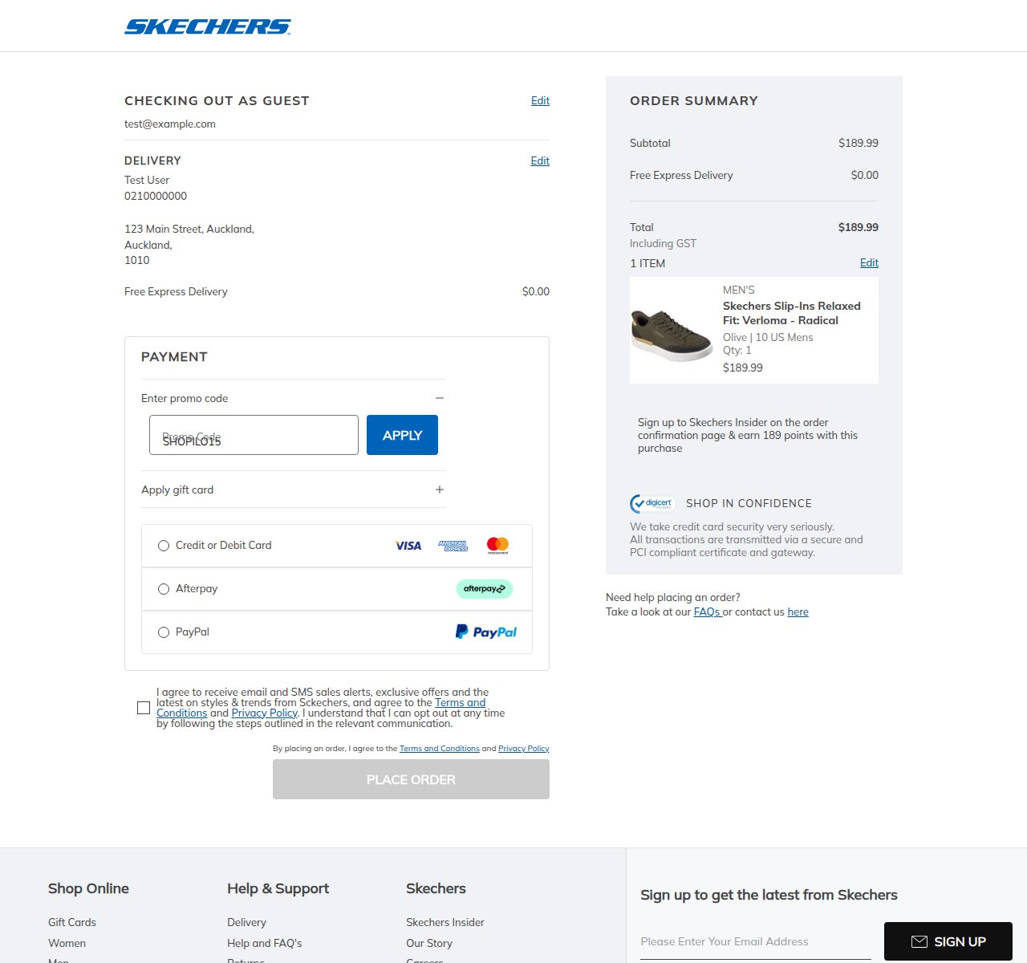Click the Visa card icon
The image size is (1027, 963).
coord(408,546)
